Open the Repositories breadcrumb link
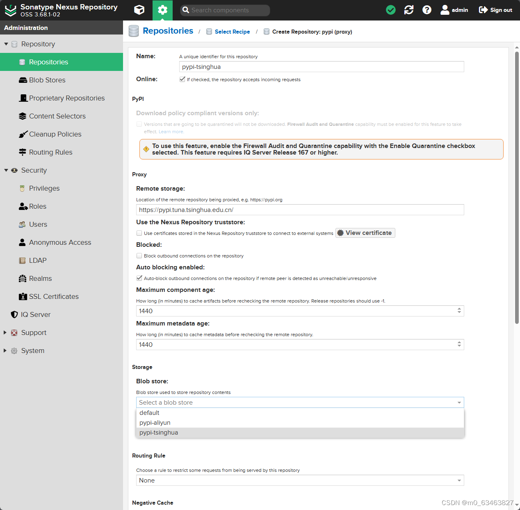Image resolution: width=520 pixels, height=510 pixels. 168,31
